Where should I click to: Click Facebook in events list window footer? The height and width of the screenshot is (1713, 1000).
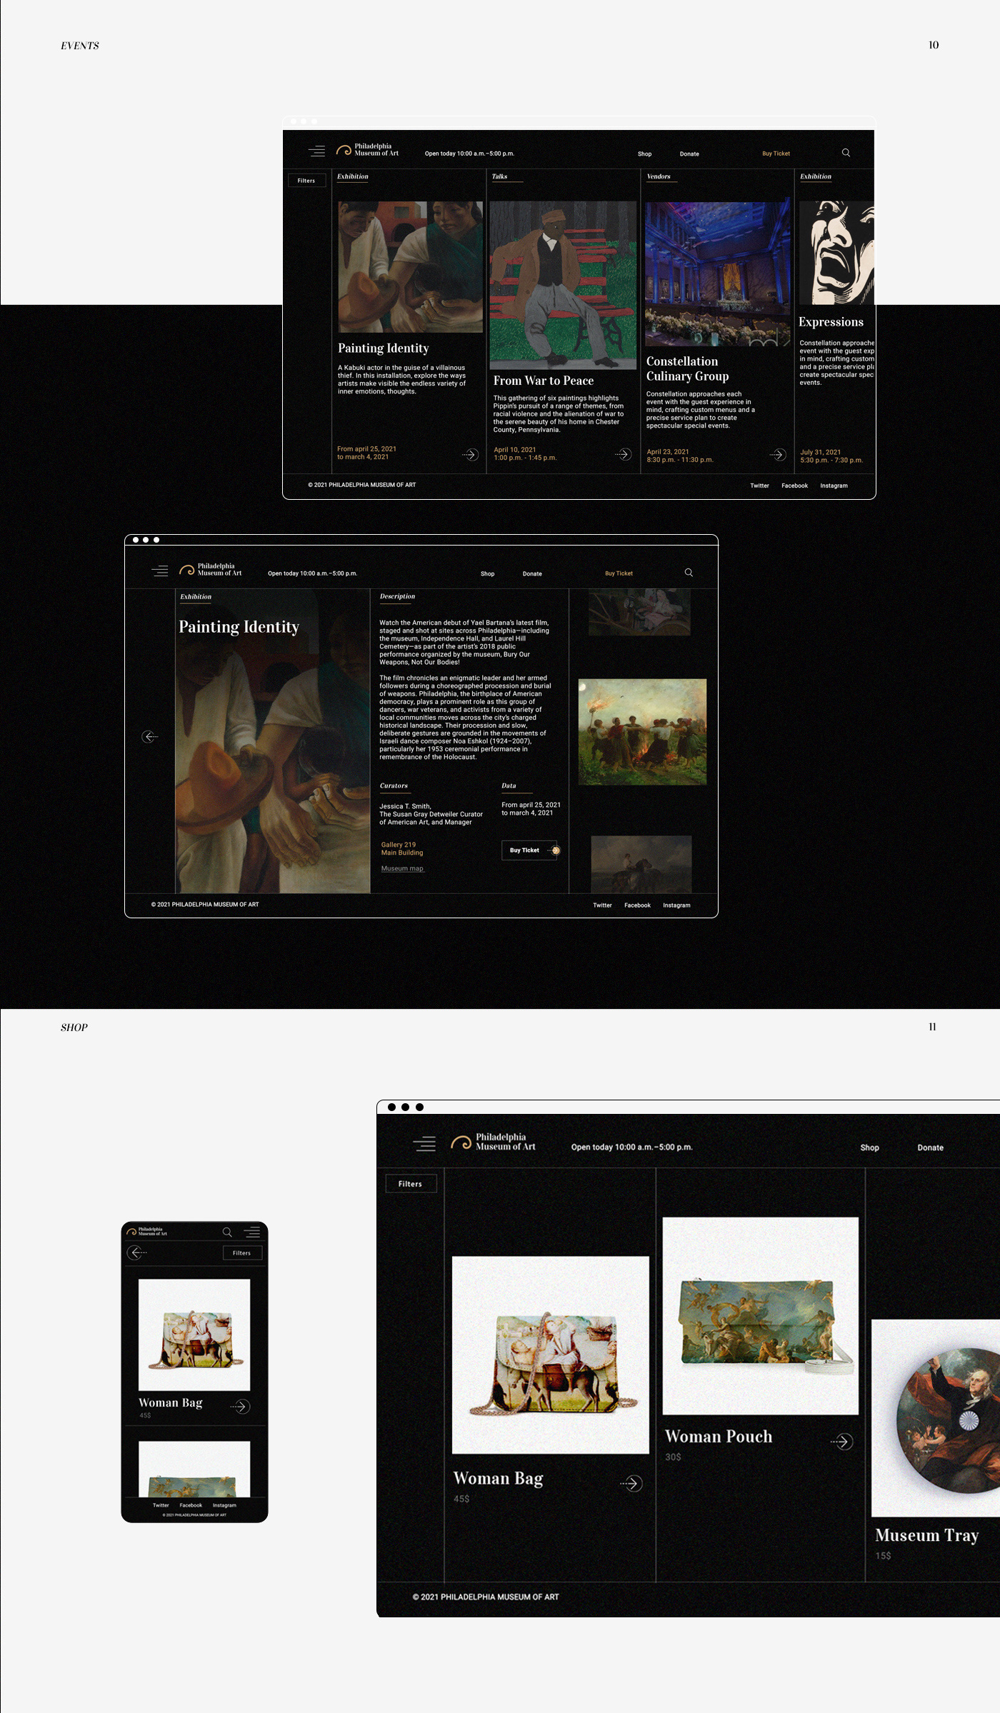pos(794,486)
